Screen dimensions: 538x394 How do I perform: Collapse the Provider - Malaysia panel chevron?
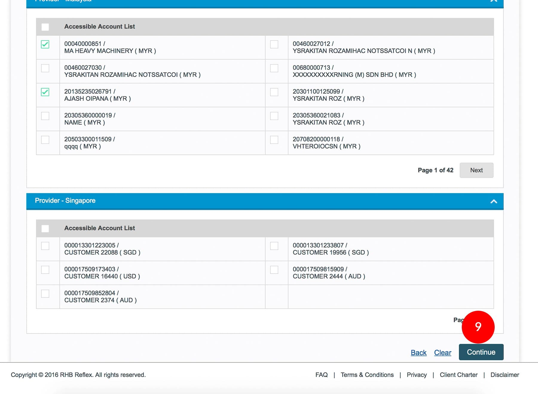(493, 1)
